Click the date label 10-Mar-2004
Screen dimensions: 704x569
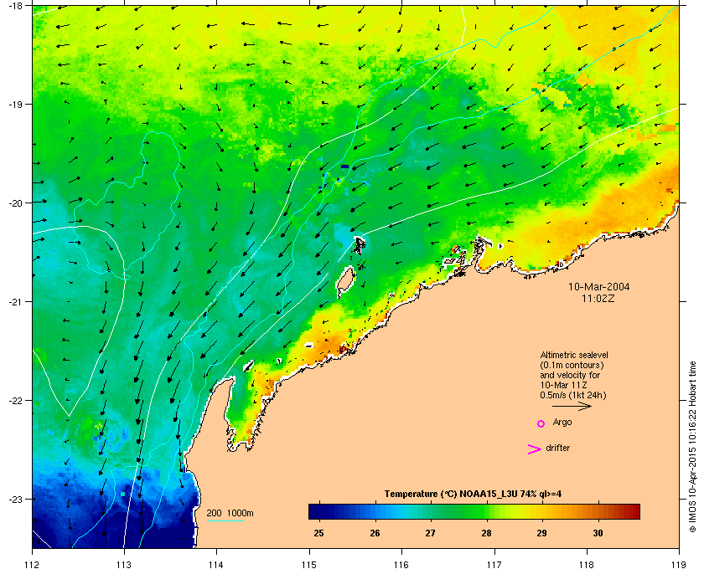pyautogui.click(x=598, y=287)
